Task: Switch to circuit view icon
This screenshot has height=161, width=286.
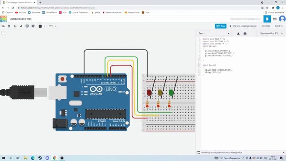Action: (267, 19)
